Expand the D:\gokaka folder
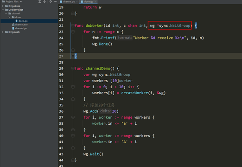The width and height of the screenshot is (242, 167). pos(3,6)
